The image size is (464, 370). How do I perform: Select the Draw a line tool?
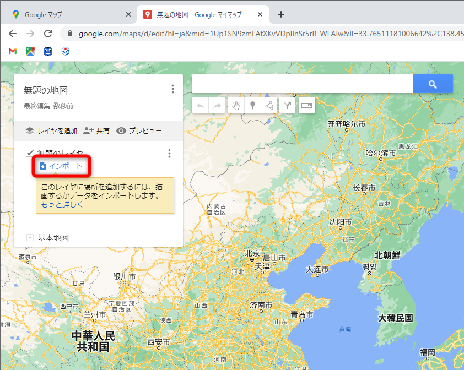coord(269,105)
